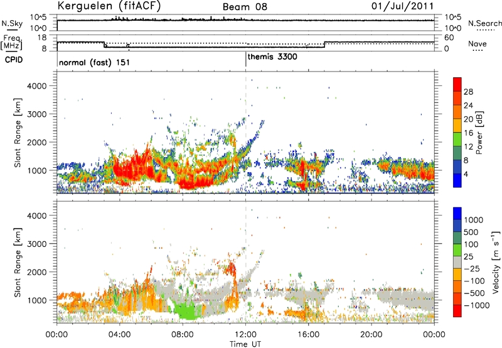The width and height of the screenshot is (502, 348).
Task: Click the "Beam 08" heading
Action: [x=245, y=7]
